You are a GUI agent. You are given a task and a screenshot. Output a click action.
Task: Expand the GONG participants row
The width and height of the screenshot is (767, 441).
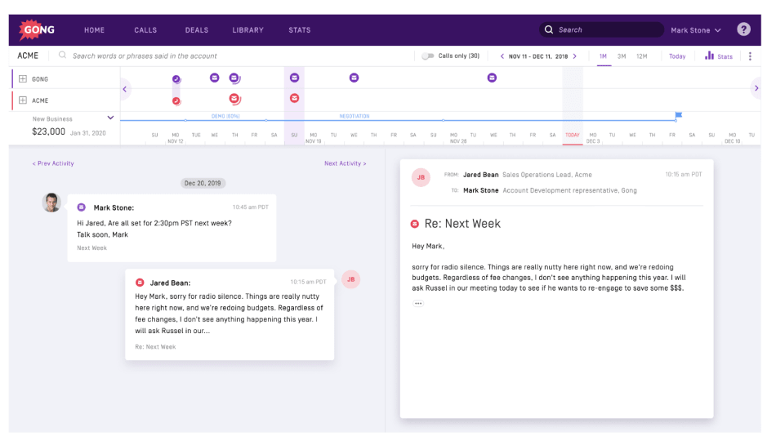pyautogui.click(x=23, y=78)
